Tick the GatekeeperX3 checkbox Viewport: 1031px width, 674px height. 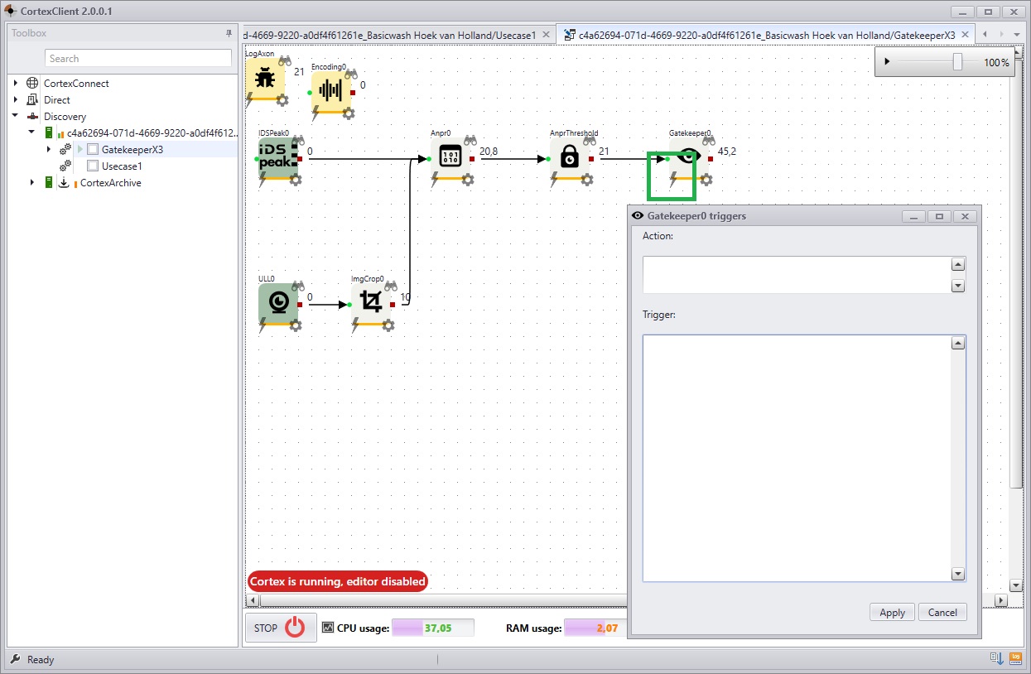93,150
